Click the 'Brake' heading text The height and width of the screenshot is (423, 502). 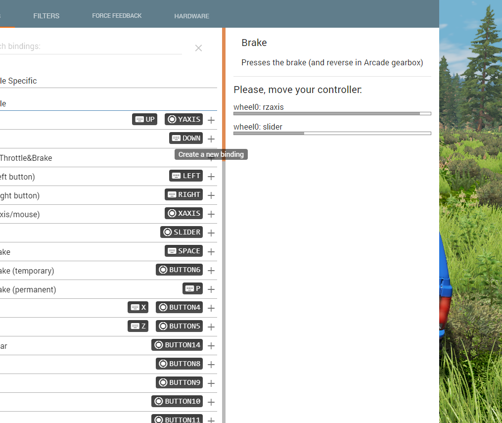(x=254, y=43)
